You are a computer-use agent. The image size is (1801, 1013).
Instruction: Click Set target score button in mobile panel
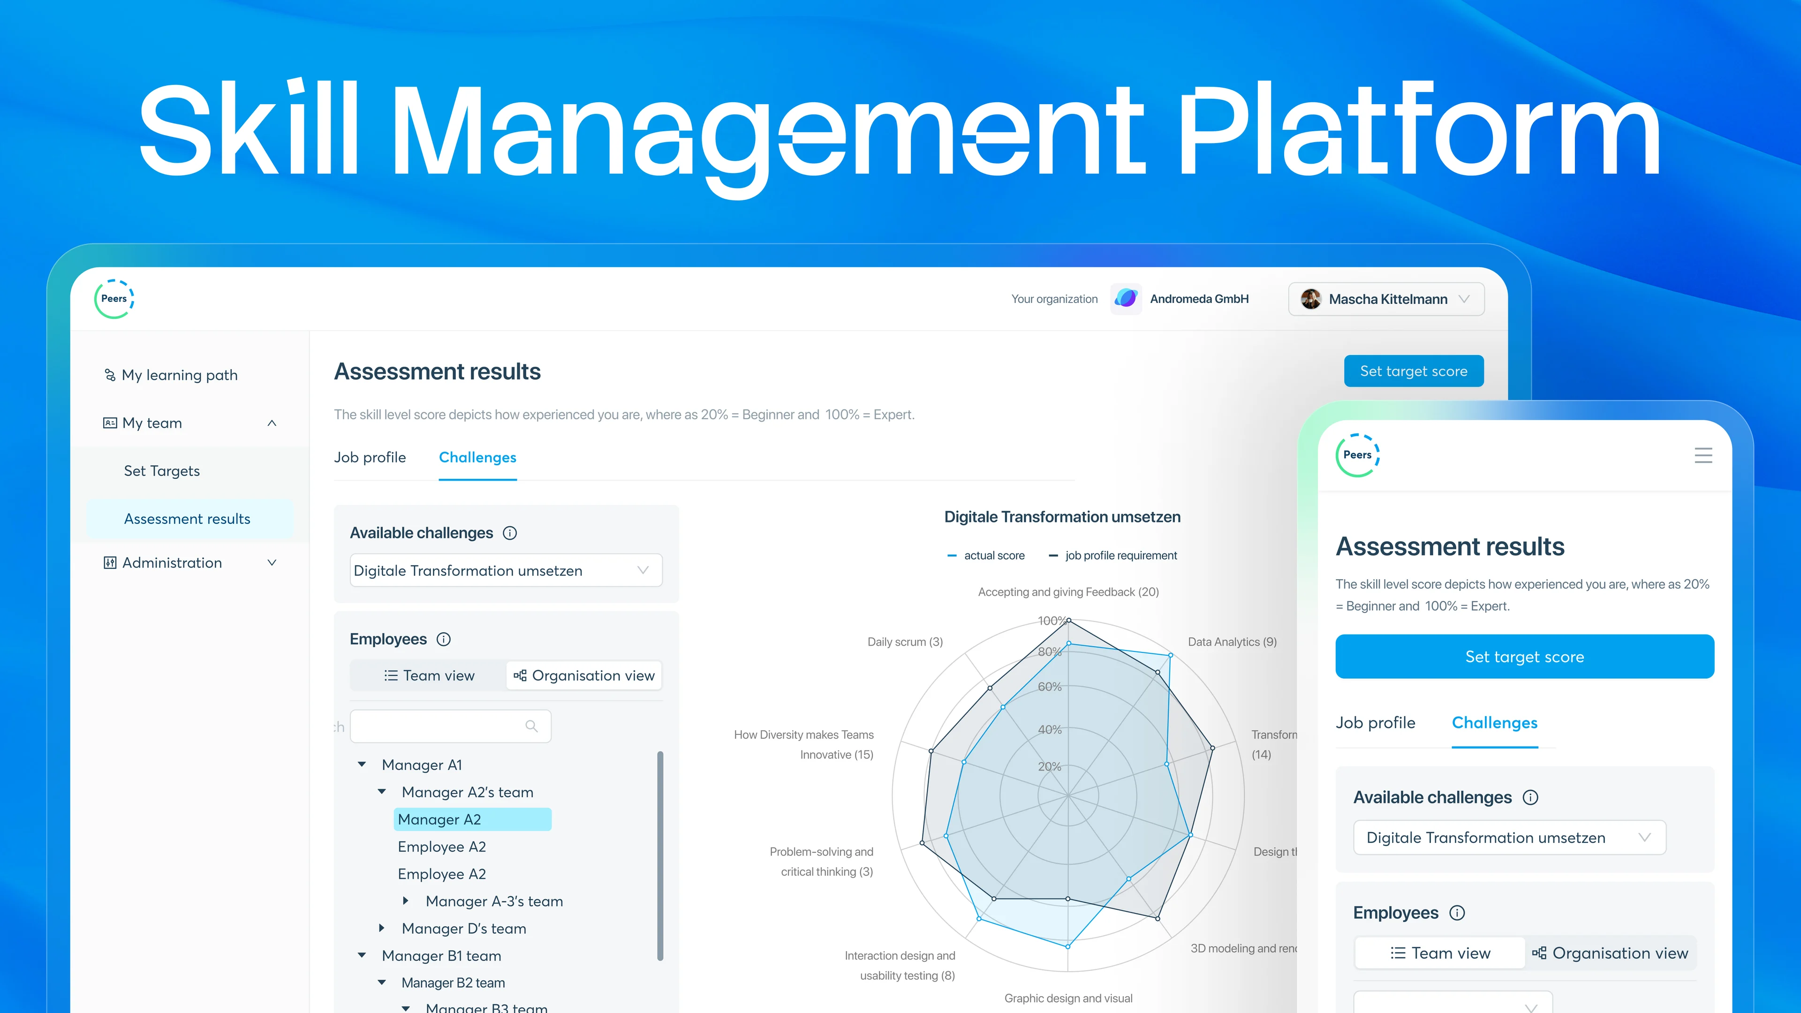click(1525, 657)
